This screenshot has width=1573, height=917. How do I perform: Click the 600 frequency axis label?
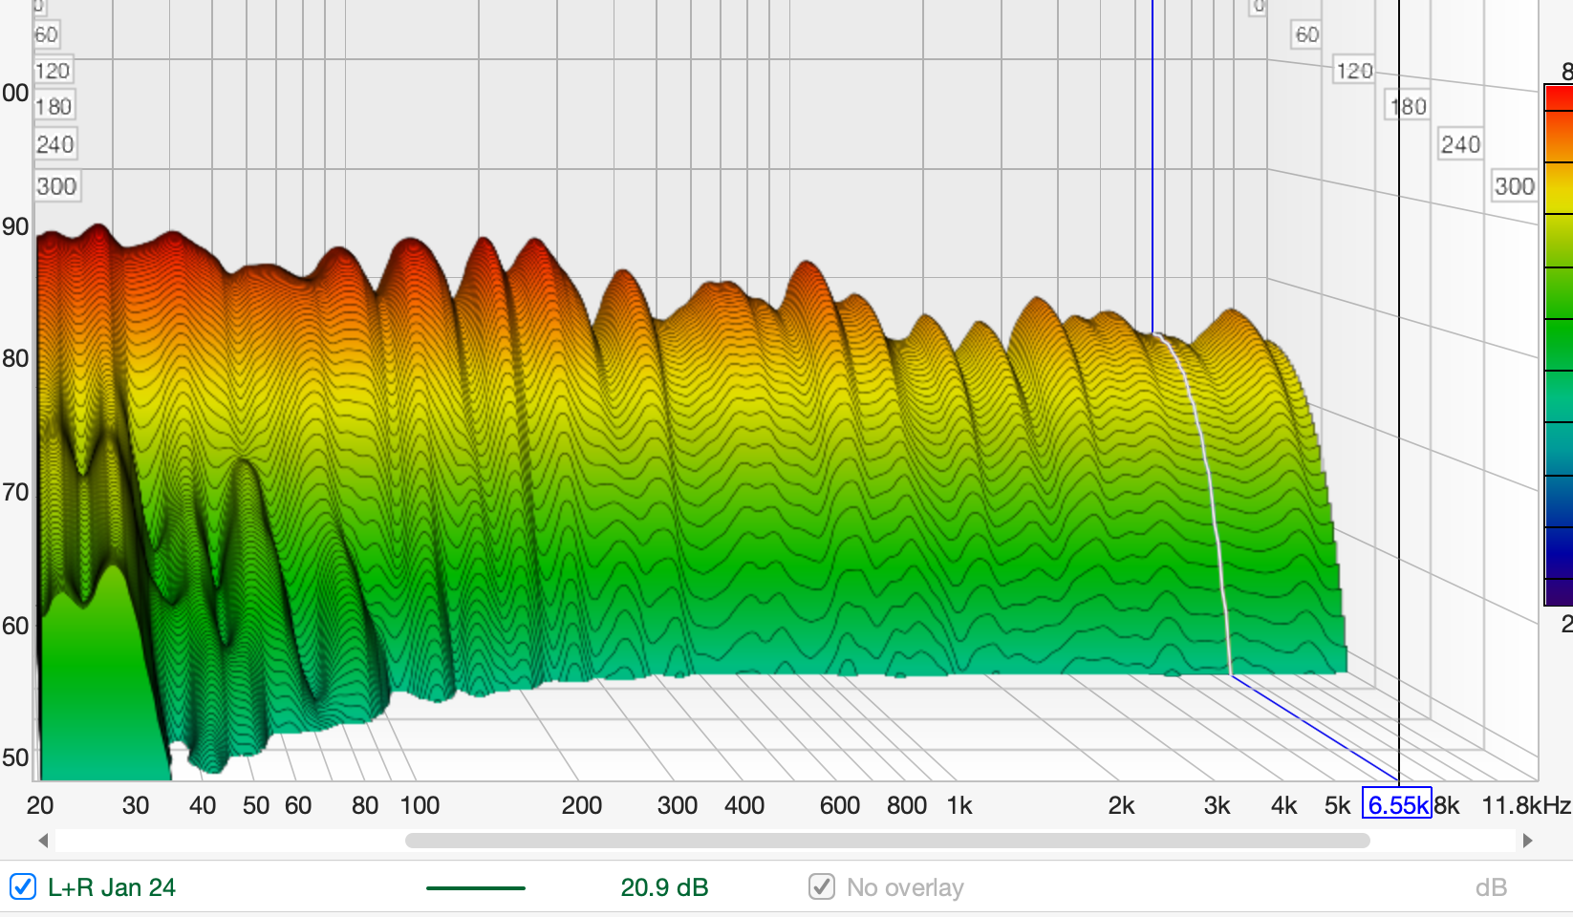[x=840, y=805]
